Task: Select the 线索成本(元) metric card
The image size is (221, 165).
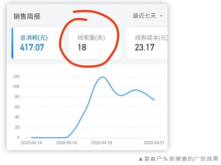Action: tap(147, 43)
